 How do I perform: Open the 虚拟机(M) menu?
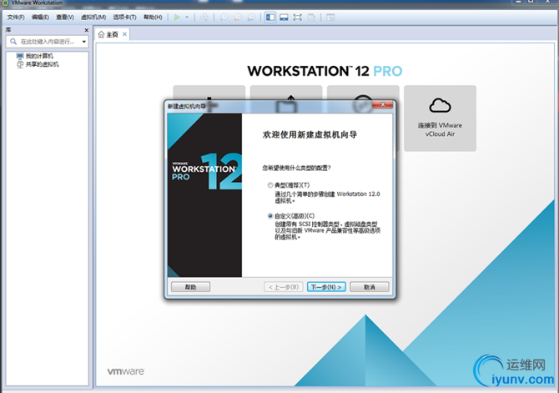pyautogui.click(x=93, y=18)
